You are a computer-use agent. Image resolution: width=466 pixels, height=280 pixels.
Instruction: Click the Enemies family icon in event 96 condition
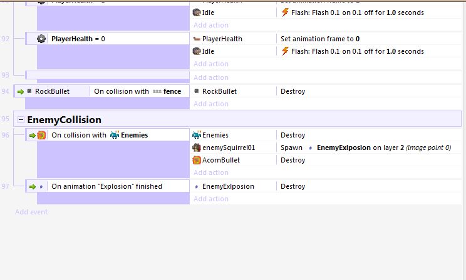pos(115,135)
